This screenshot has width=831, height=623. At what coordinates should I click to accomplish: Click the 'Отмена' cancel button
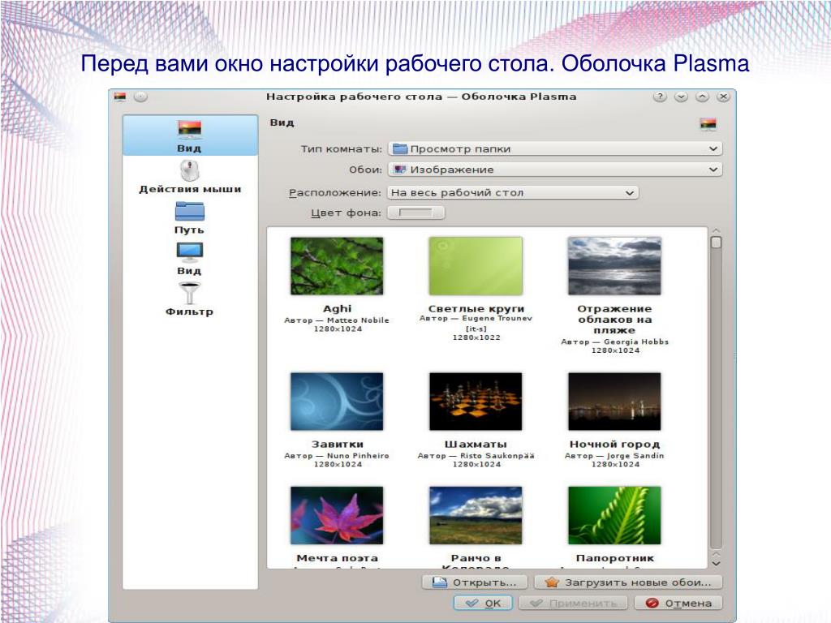point(678,603)
